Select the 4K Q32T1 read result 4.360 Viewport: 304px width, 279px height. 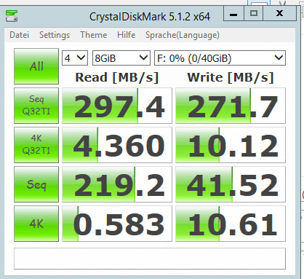[117, 145]
